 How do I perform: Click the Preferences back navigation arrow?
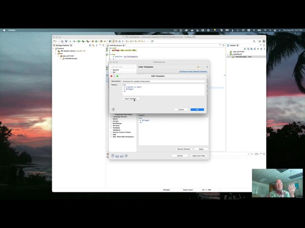click(198, 67)
